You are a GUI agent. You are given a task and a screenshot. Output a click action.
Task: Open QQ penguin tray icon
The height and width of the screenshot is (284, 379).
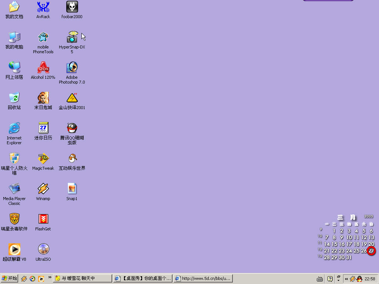[x=360, y=279]
